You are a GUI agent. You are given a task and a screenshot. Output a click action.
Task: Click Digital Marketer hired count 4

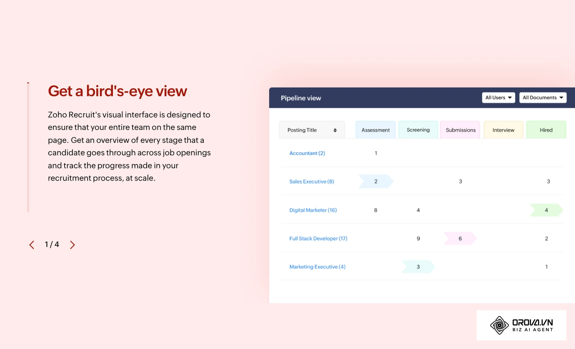(x=546, y=210)
